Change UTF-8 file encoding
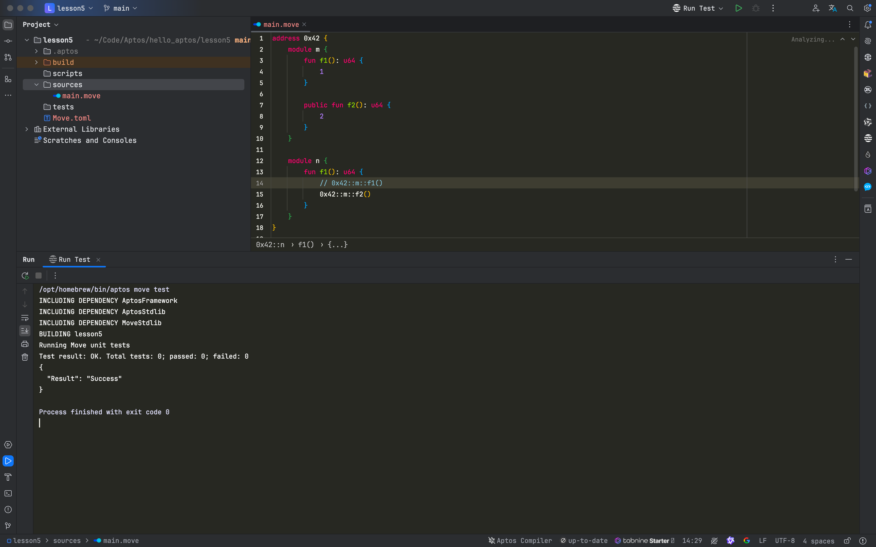Viewport: 876px width, 547px height. click(x=785, y=540)
